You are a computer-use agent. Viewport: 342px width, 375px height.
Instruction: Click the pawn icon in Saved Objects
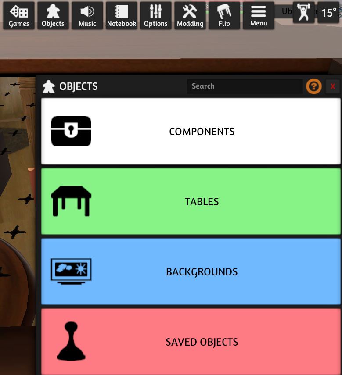point(71,341)
